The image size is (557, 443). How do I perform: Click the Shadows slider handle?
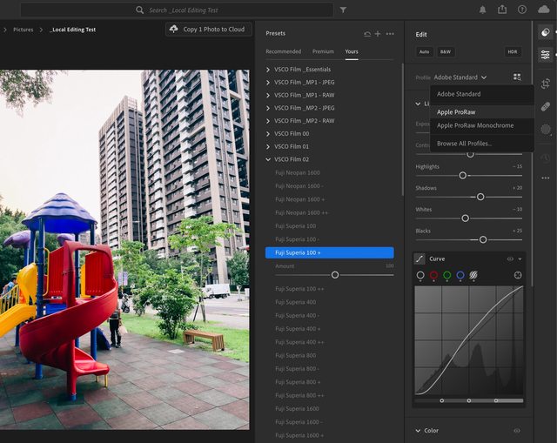[480, 197]
